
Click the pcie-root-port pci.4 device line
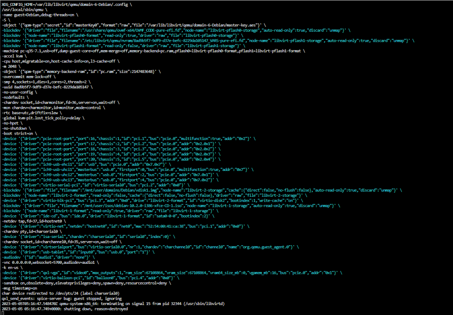tap(111, 154)
